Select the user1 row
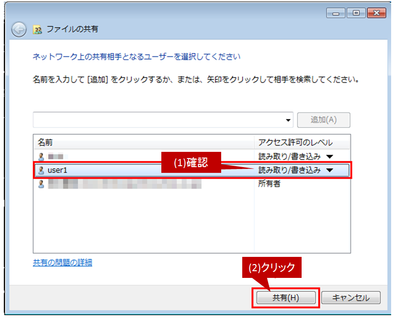 (192, 170)
